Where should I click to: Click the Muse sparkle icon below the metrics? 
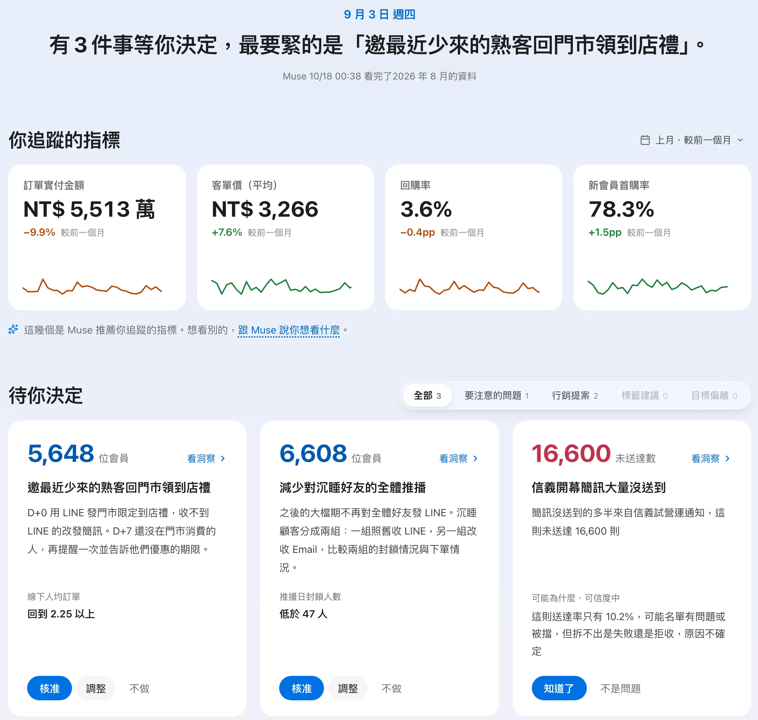click(14, 329)
